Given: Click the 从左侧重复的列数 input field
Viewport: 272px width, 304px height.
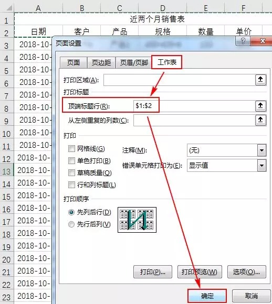Looking at the screenshot, I should click(x=194, y=121).
